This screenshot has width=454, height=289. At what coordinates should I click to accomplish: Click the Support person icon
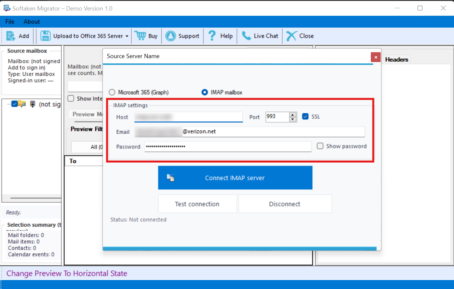point(171,36)
